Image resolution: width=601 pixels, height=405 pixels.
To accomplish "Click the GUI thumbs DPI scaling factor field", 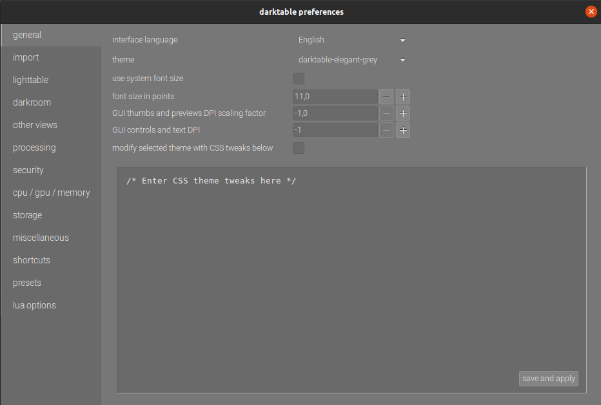I will pyautogui.click(x=335, y=113).
